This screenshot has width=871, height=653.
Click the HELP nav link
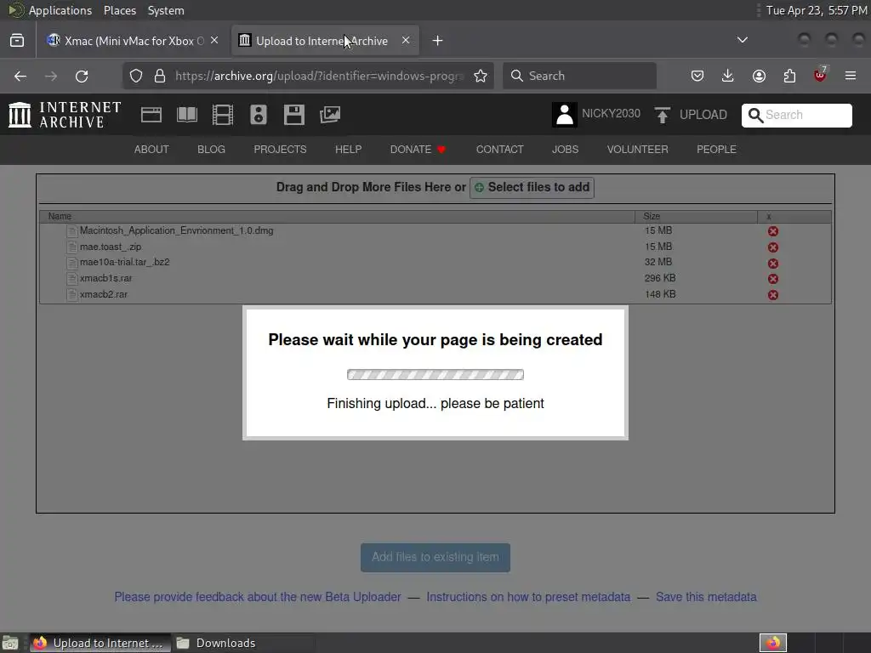pyautogui.click(x=348, y=150)
